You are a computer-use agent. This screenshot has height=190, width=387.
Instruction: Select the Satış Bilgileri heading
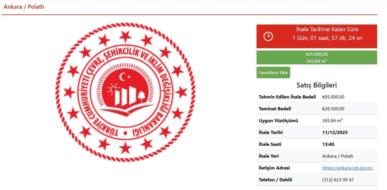click(317, 85)
